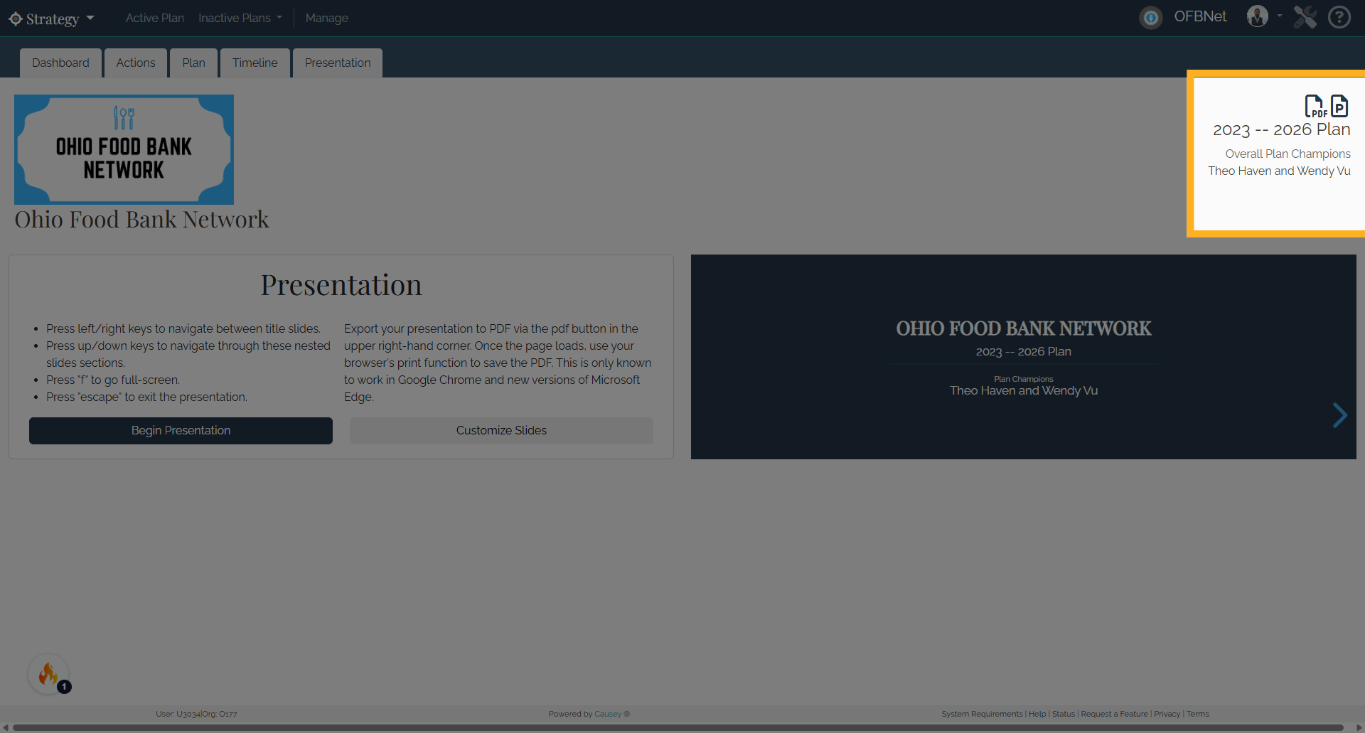The height and width of the screenshot is (733, 1365).
Task: Click the Begin Presentation button
Action: coord(181,431)
